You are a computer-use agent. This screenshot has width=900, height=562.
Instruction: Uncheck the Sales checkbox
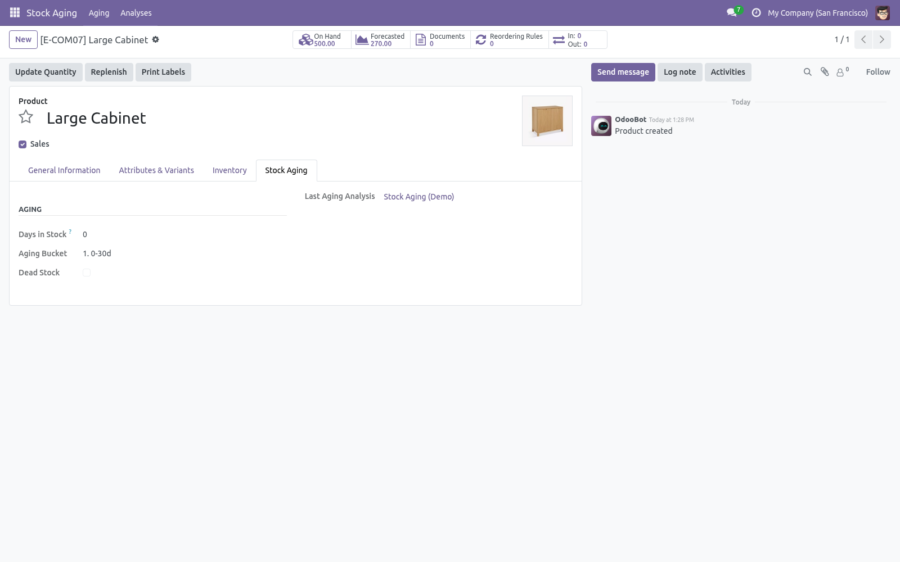tap(22, 144)
